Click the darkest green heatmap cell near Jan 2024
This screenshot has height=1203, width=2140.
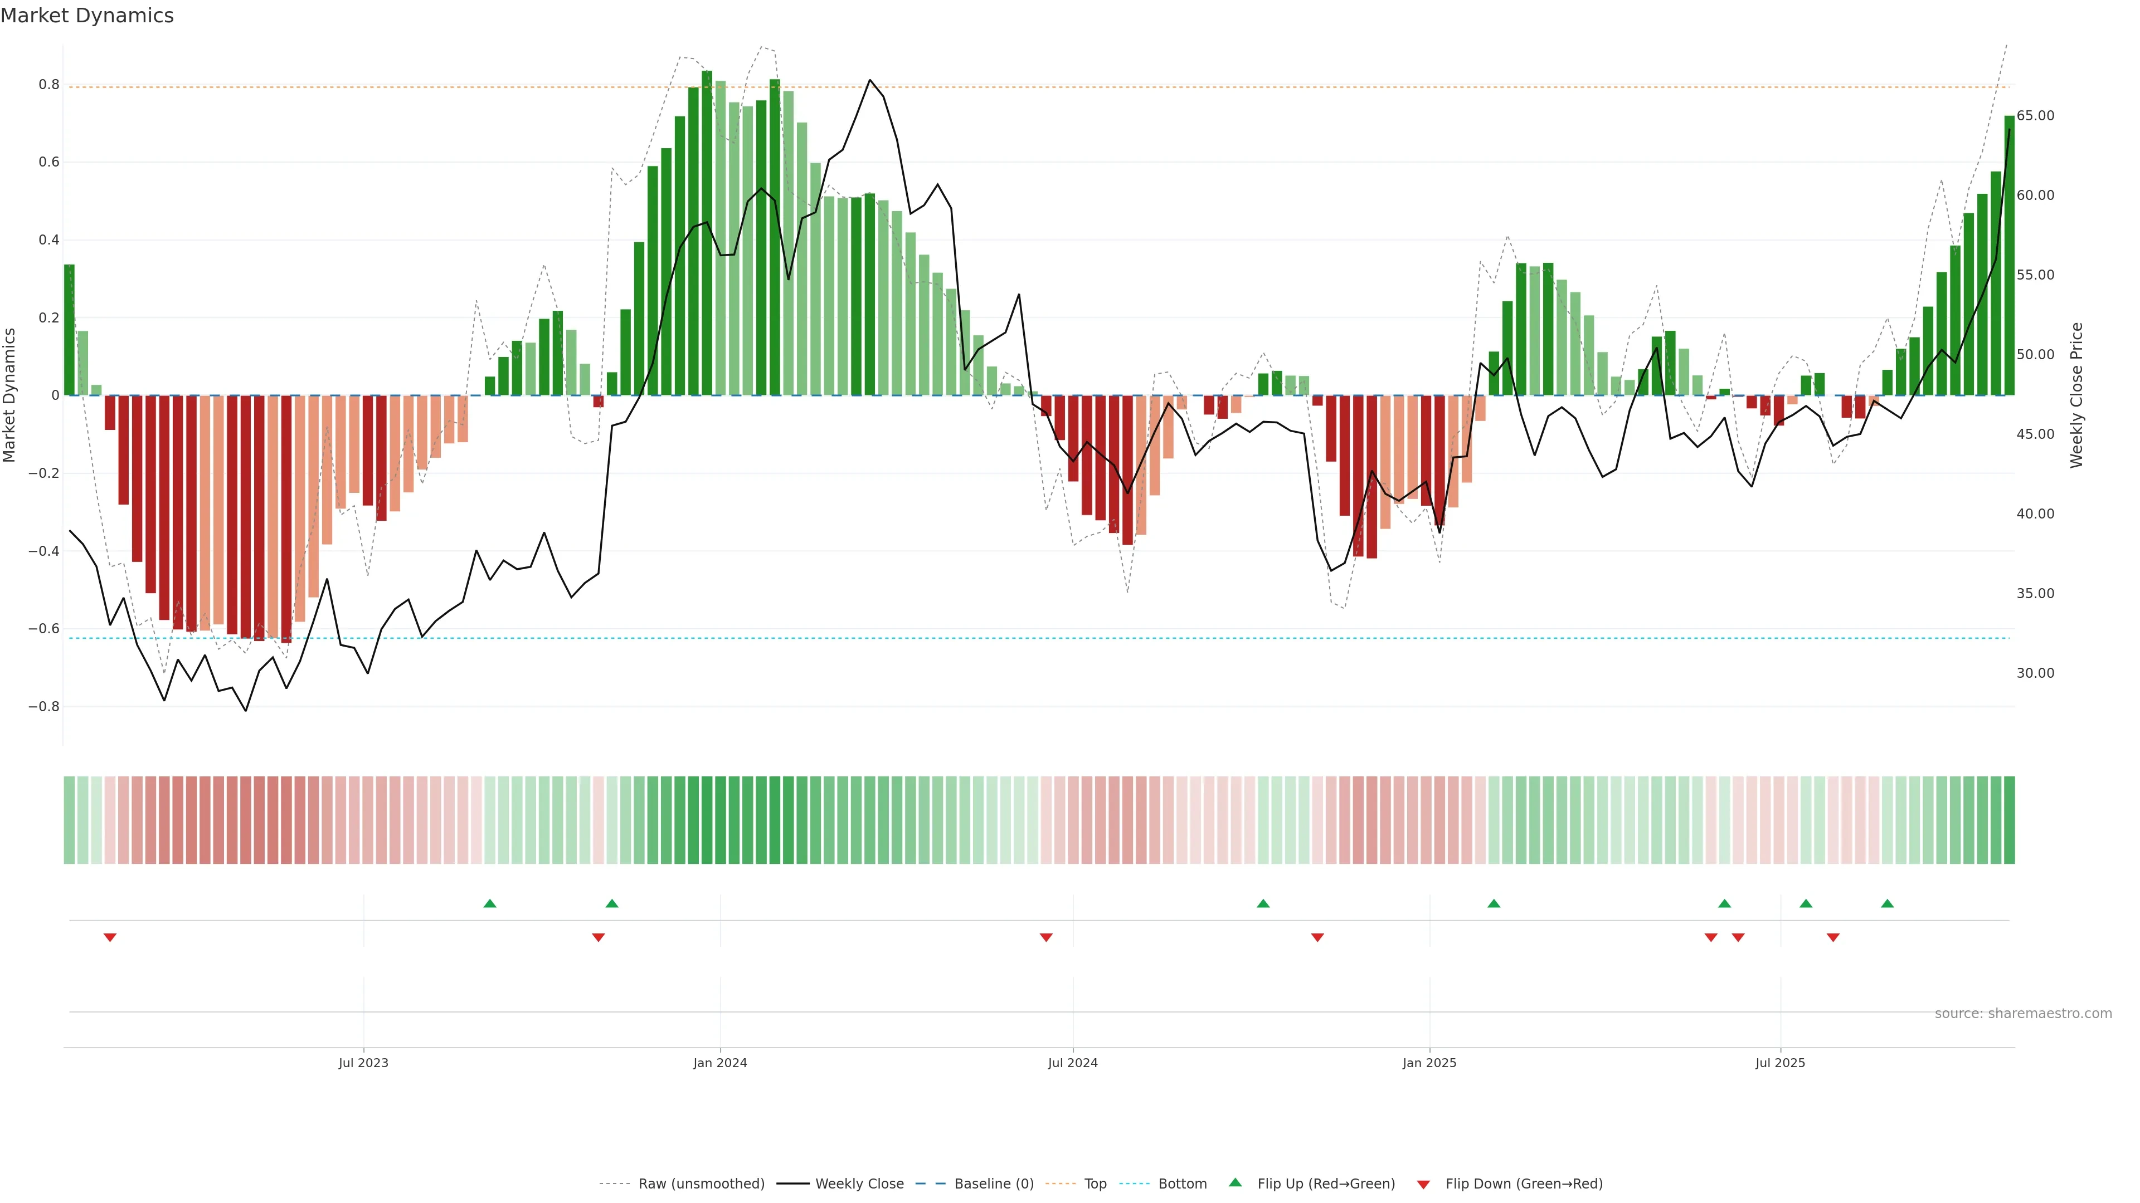pyautogui.click(x=707, y=819)
